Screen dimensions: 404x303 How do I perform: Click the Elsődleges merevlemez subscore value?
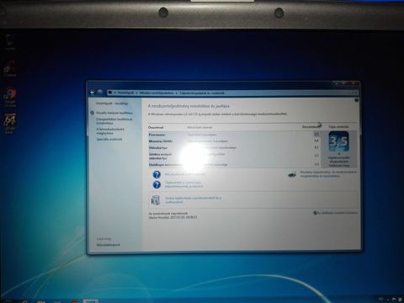click(316, 164)
